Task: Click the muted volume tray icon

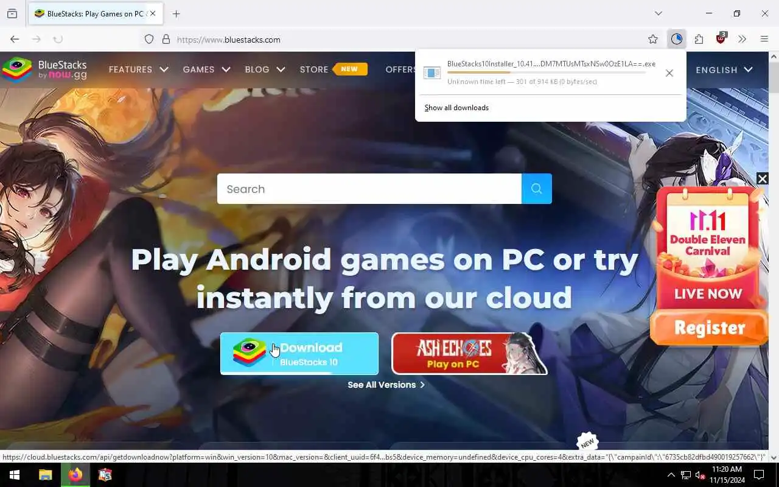Action: (700, 475)
